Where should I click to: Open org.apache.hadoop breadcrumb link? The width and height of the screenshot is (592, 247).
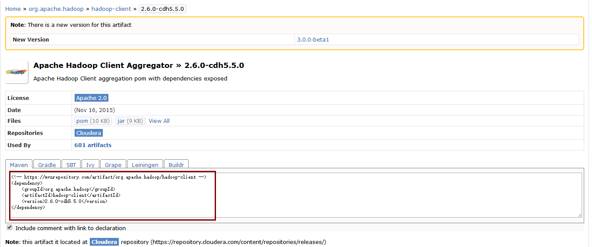click(x=56, y=9)
